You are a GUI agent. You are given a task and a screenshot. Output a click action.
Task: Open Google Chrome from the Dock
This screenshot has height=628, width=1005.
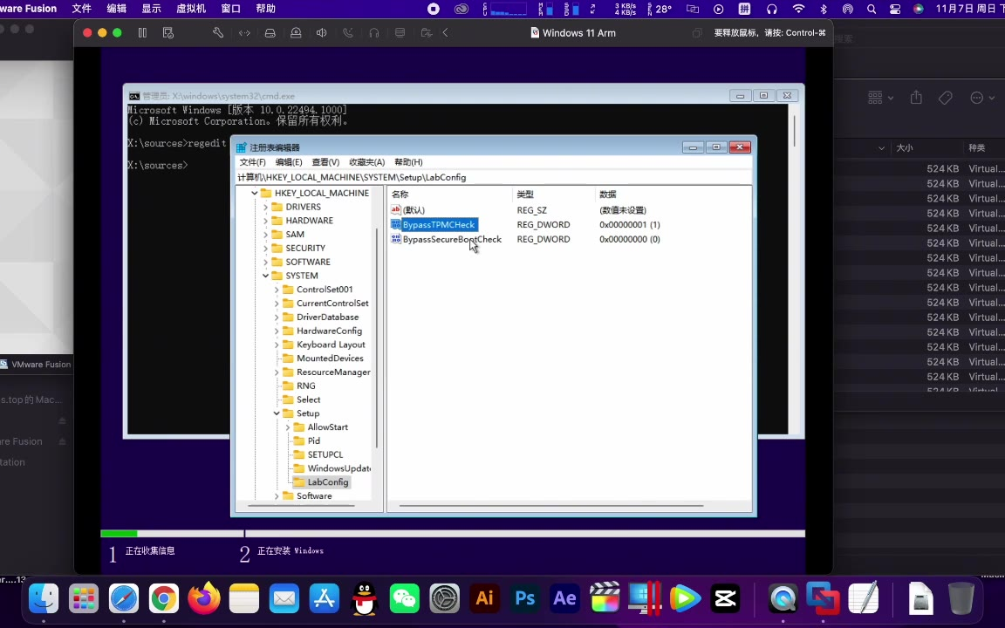163,599
